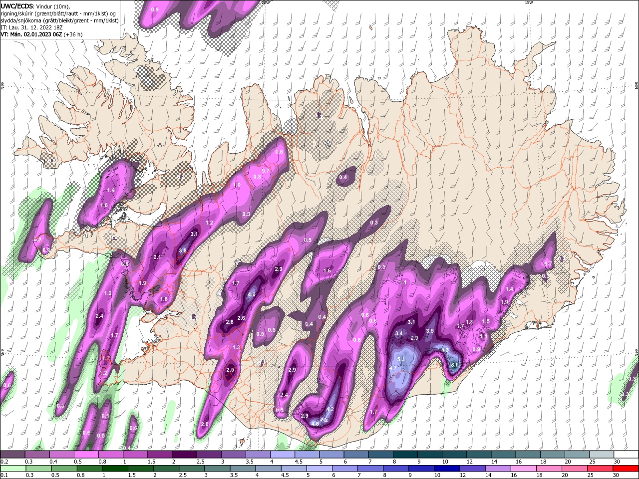Screen dimensions: 639x479
Task: Click the 1.1 precipitation value on the map
Action: click(x=403, y=283)
